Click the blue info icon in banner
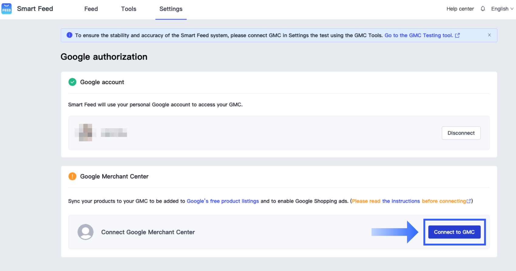Screen dimensions: 516x271 click(x=70, y=35)
